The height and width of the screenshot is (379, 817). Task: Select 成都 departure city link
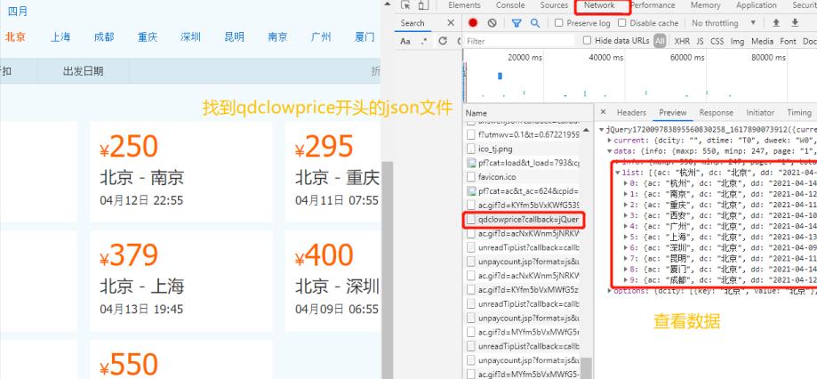[x=104, y=37]
